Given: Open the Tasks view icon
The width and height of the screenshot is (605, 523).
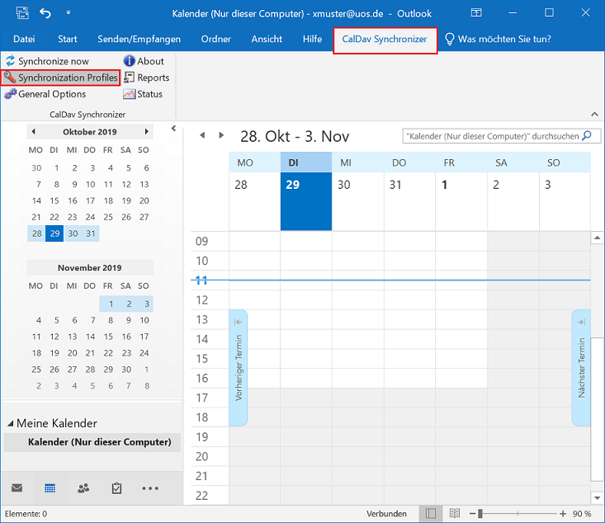Looking at the screenshot, I should coord(116,488).
